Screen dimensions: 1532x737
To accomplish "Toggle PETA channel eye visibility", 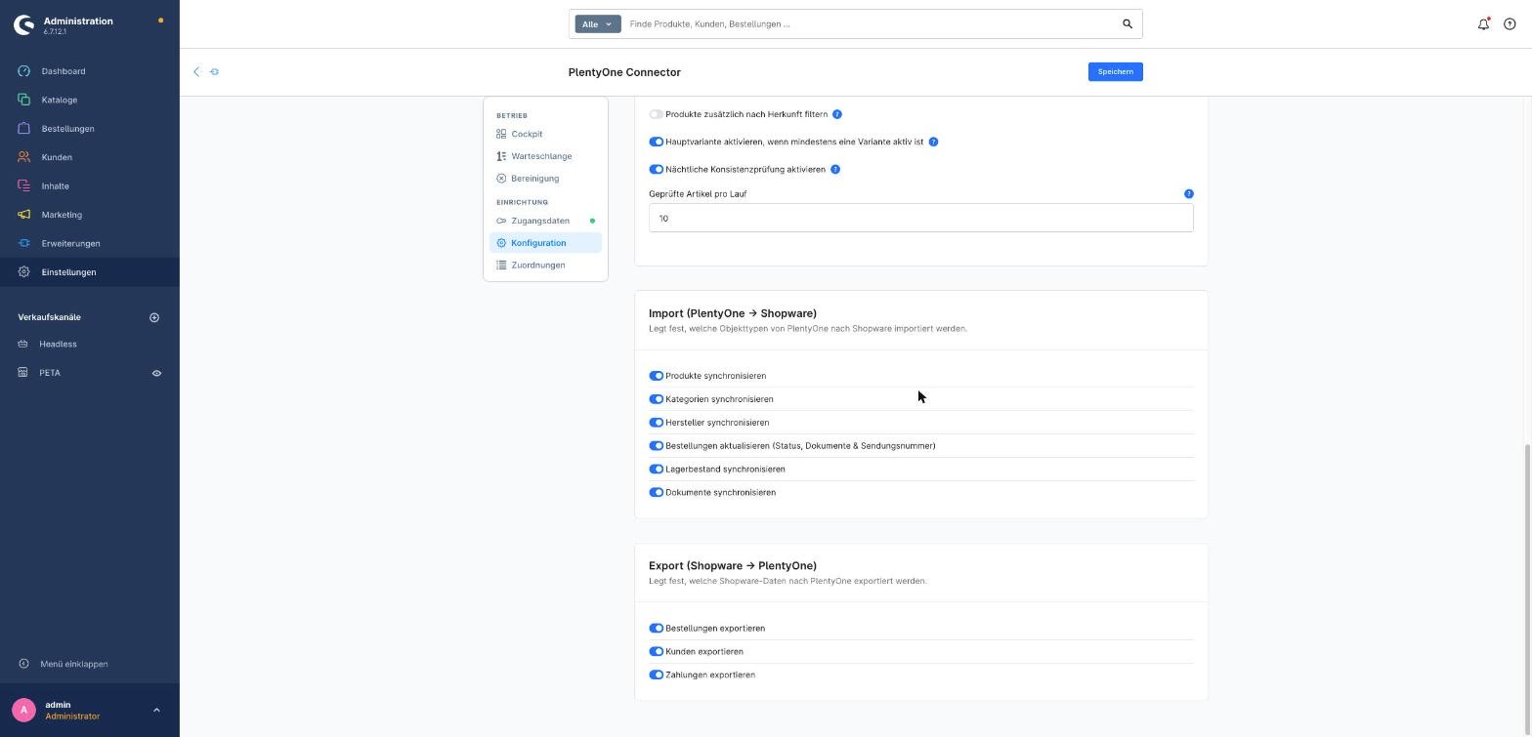I will click(x=156, y=373).
